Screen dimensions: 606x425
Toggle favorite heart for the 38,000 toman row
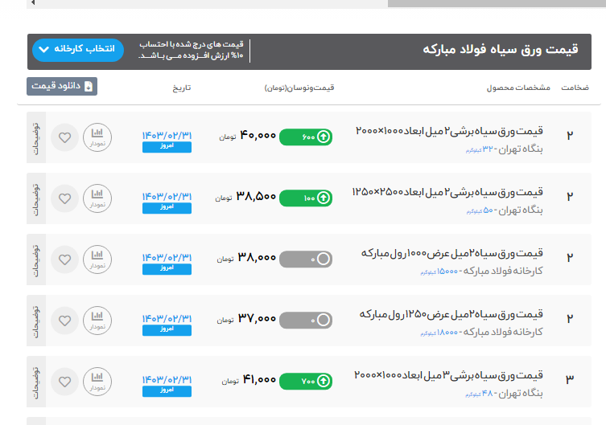point(65,259)
